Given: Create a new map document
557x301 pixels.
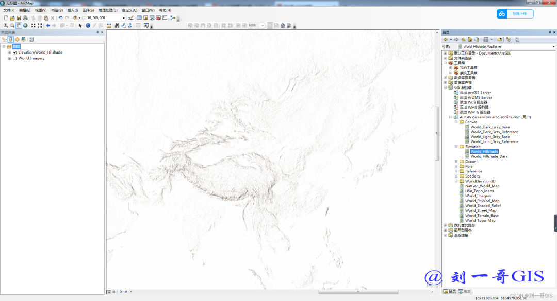Looking at the screenshot, I should (6, 17).
